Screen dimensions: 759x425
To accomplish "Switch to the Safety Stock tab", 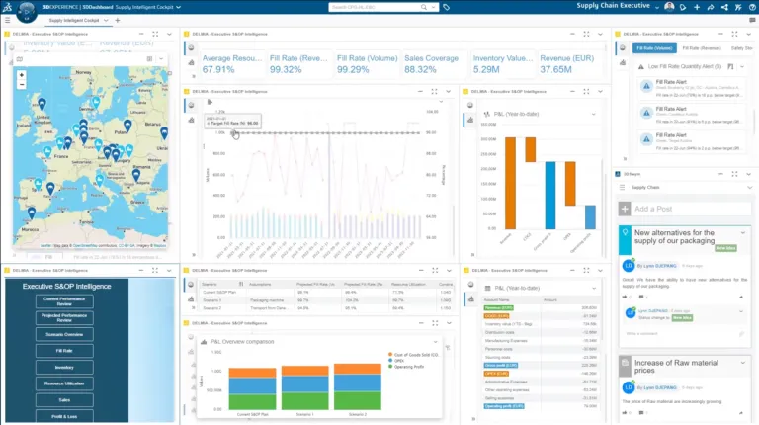I will click(741, 48).
